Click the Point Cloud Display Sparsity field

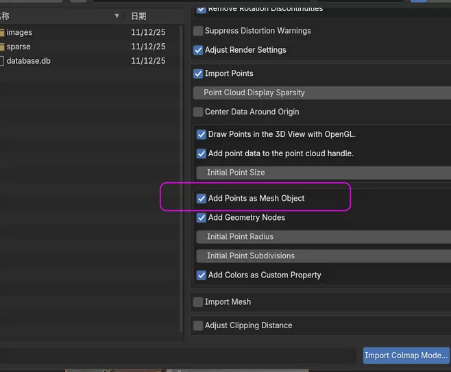tap(322, 92)
